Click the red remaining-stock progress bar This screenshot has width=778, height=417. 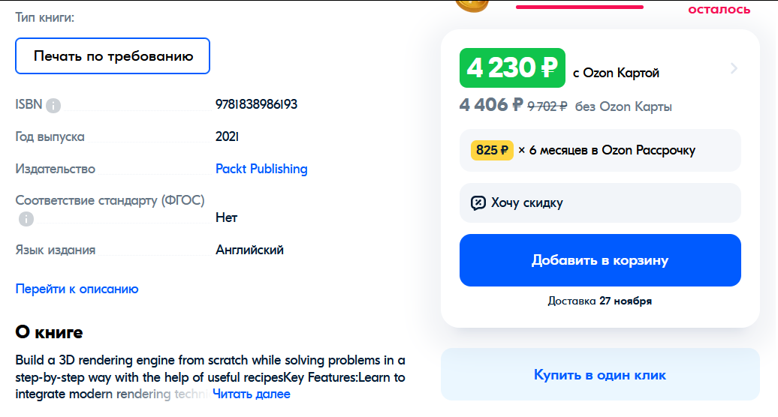[x=579, y=7]
